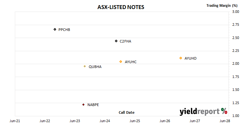Click the red NABPE diamond marker
This screenshot has width=242, height=126.
(84, 105)
